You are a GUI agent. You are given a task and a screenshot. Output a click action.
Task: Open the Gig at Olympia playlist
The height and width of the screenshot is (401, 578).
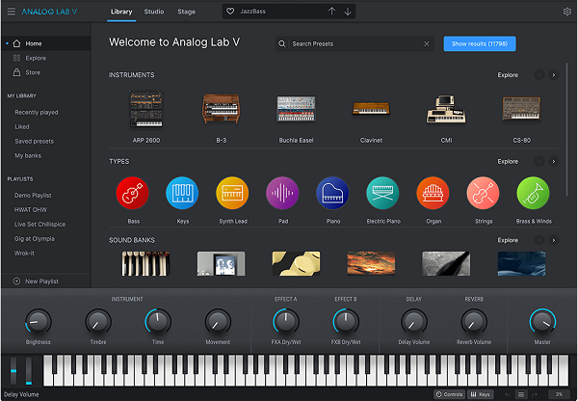[35, 238]
